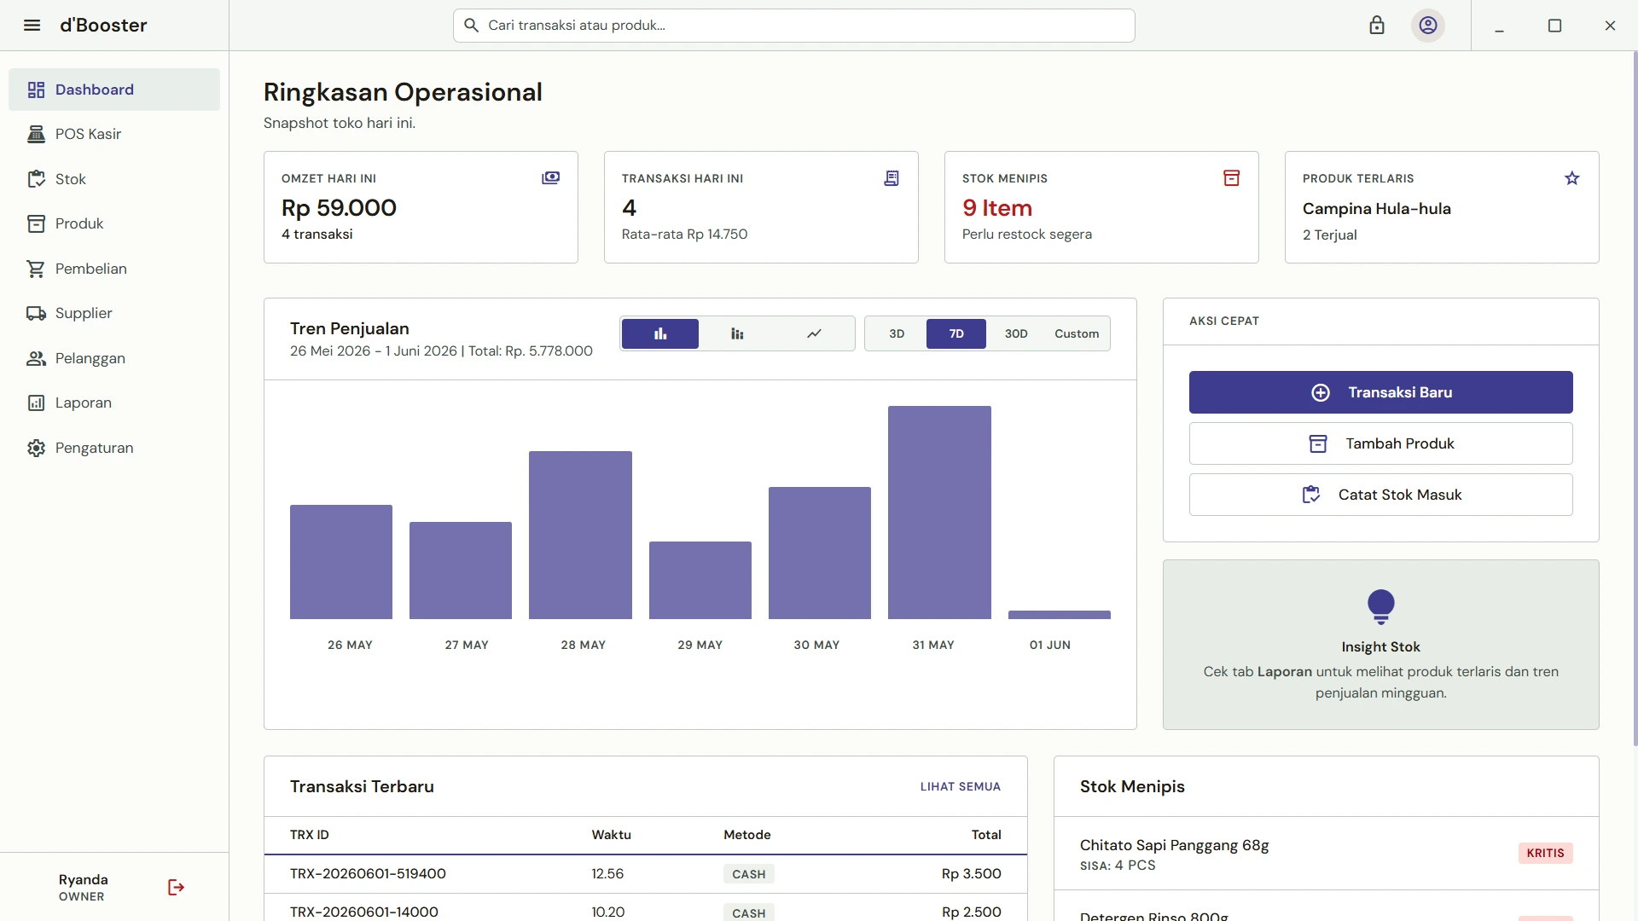Screen dimensions: 1638x921
Task: Click the Insight Stok lightbulb icon
Action: click(x=1380, y=607)
